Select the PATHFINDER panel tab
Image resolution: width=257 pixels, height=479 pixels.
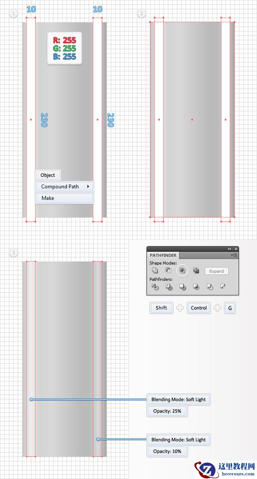click(x=163, y=255)
